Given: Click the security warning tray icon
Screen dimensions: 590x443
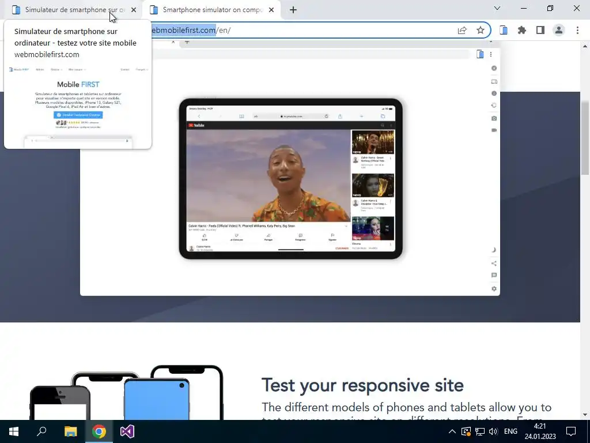Looking at the screenshot, I should [x=466, y=431].
